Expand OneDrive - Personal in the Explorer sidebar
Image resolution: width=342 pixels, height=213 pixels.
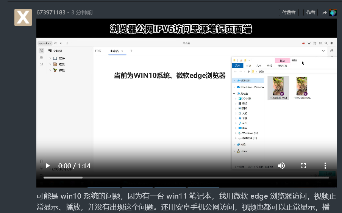[234, 87]
